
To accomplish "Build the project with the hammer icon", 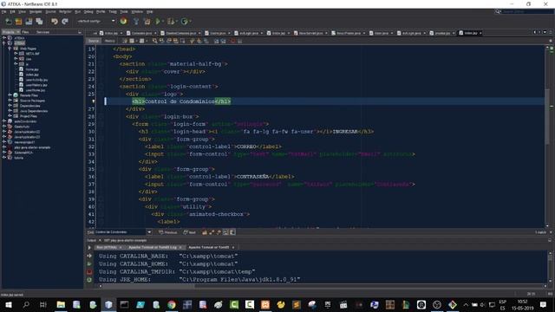I will (136, 22).
